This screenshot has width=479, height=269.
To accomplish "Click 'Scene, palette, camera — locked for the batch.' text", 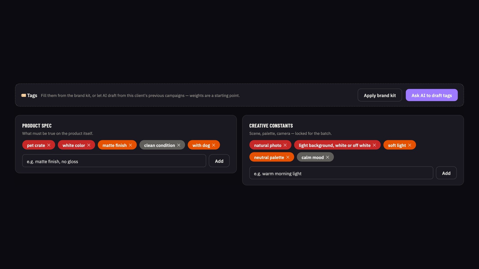I will pyautogui.click(x=290, y=133).
